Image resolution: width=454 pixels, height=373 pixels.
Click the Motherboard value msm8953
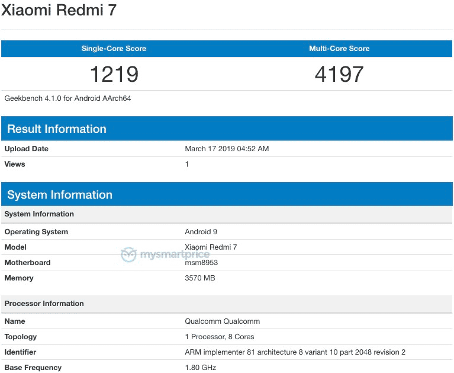click(201, 263)
